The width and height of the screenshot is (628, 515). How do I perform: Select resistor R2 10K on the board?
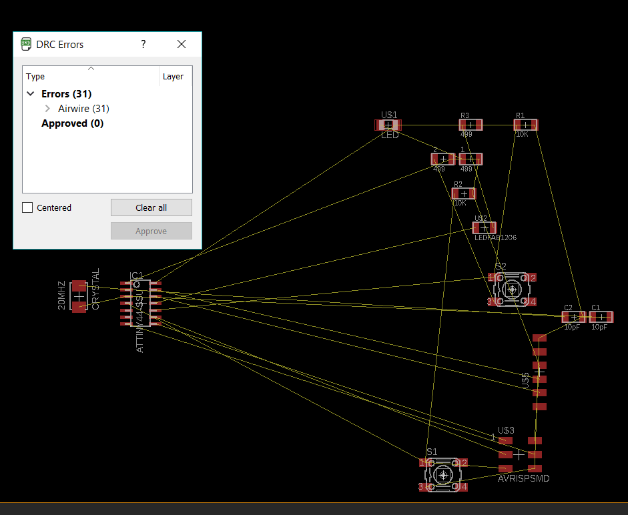point(463,194)
